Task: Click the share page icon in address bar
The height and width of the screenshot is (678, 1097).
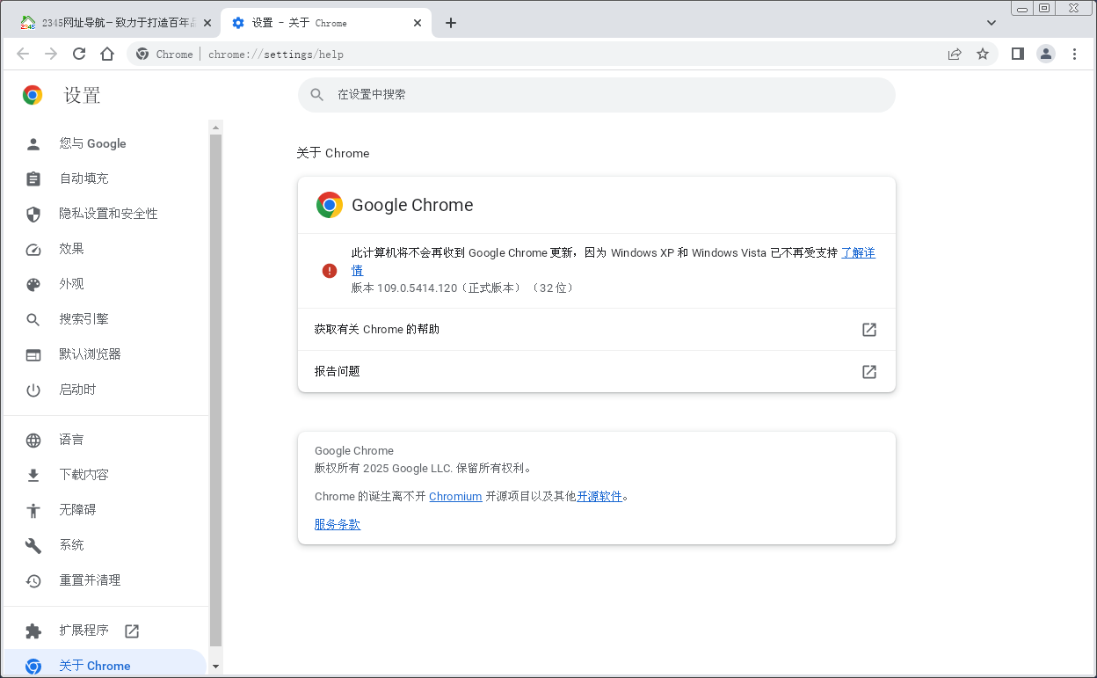Action: [x=955, y=54]
